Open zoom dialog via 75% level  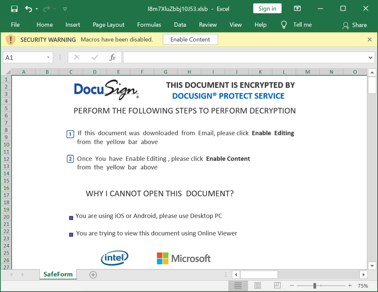363,286
